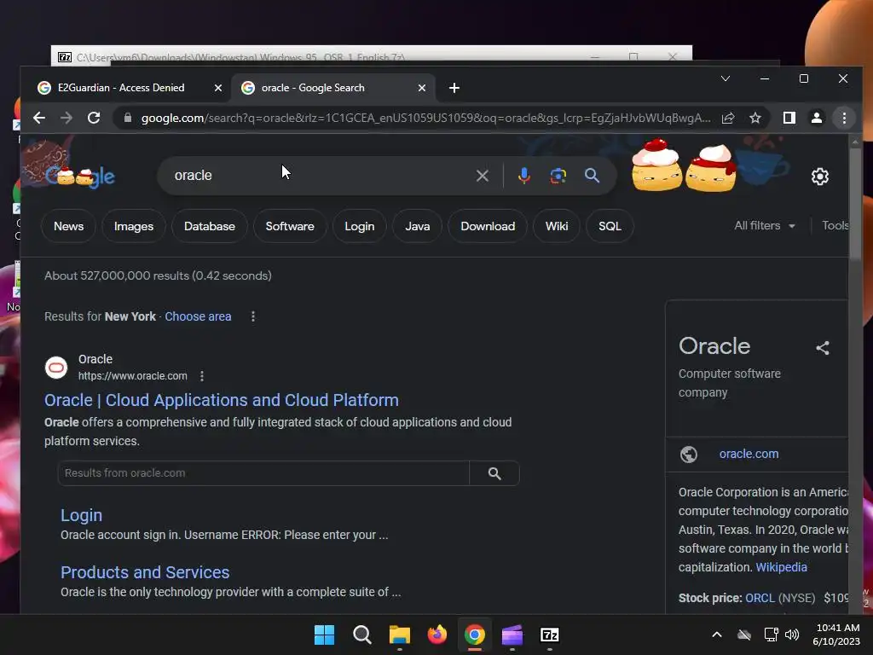Select the Java filter chip

point(417,226)
